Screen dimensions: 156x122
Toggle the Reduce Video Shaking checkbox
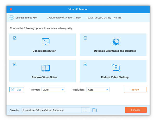(x=85, y=64)
